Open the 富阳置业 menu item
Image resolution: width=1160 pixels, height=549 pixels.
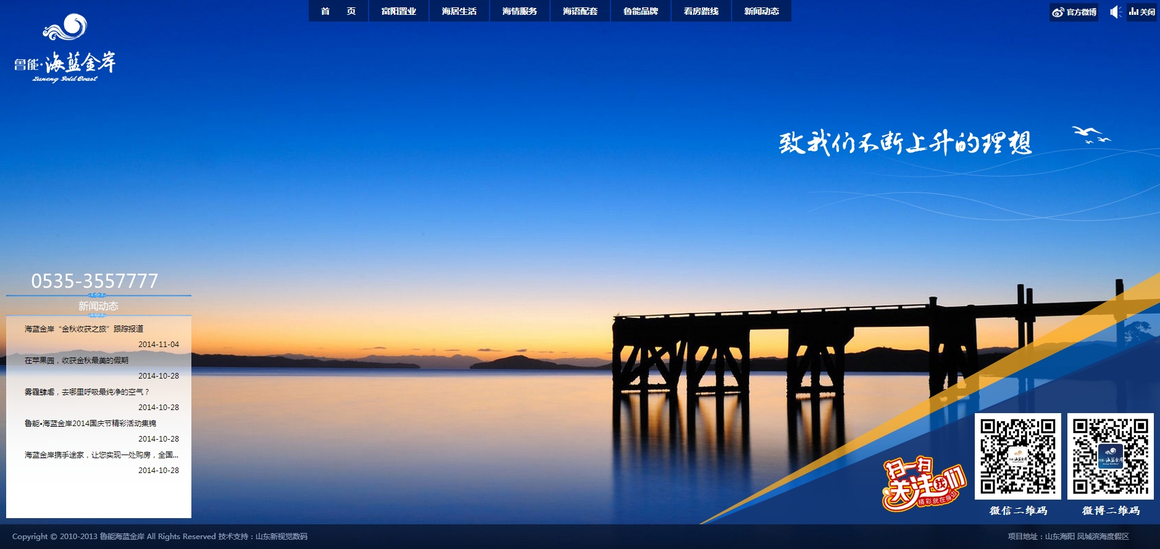pos(399,11)
